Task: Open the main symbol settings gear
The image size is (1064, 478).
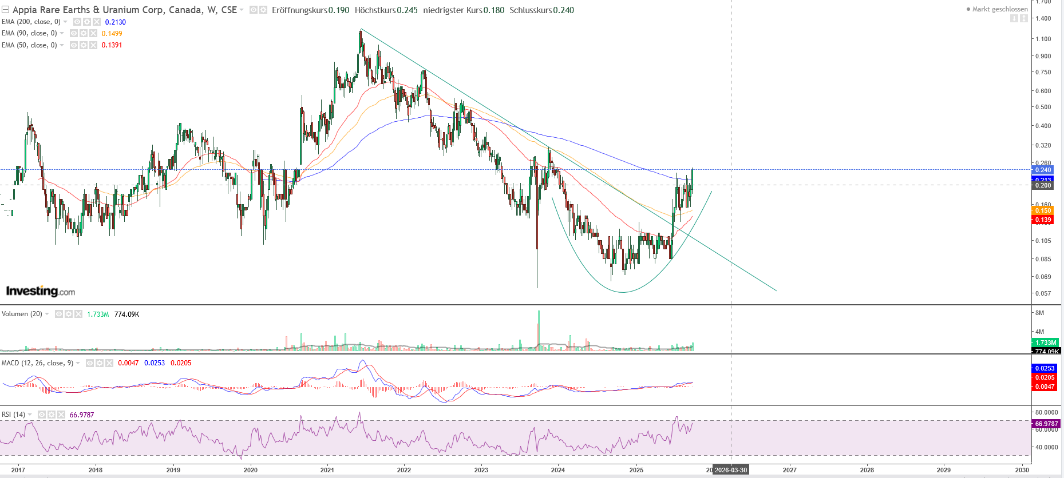Action: [263, 10]
